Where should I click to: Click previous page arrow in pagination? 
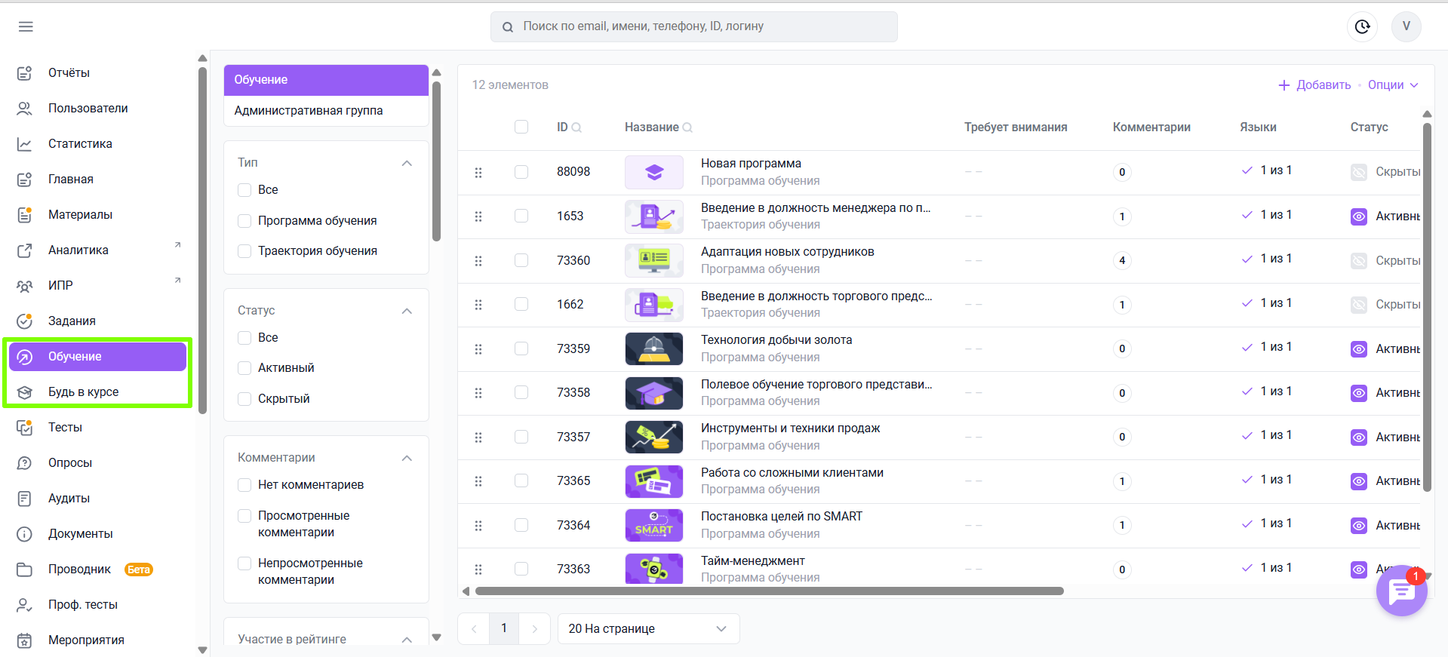(x=474, y=629)
